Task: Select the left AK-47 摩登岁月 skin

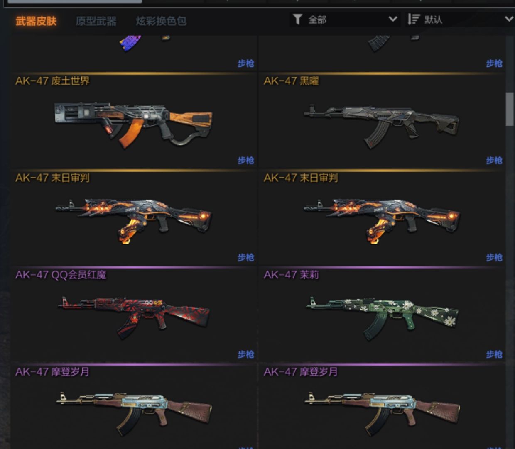Action: pos(134,407)
